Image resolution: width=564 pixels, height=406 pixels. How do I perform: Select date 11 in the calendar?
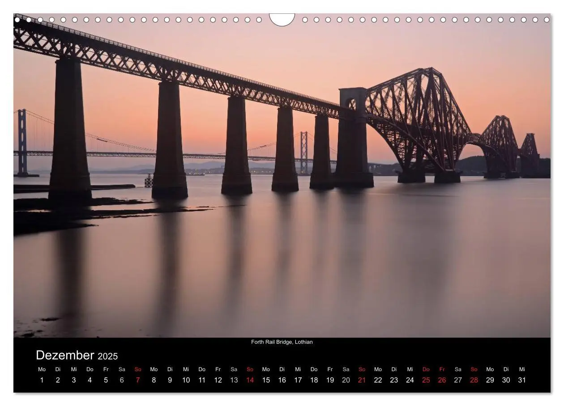pyautogui.click(x=202, y=380)
